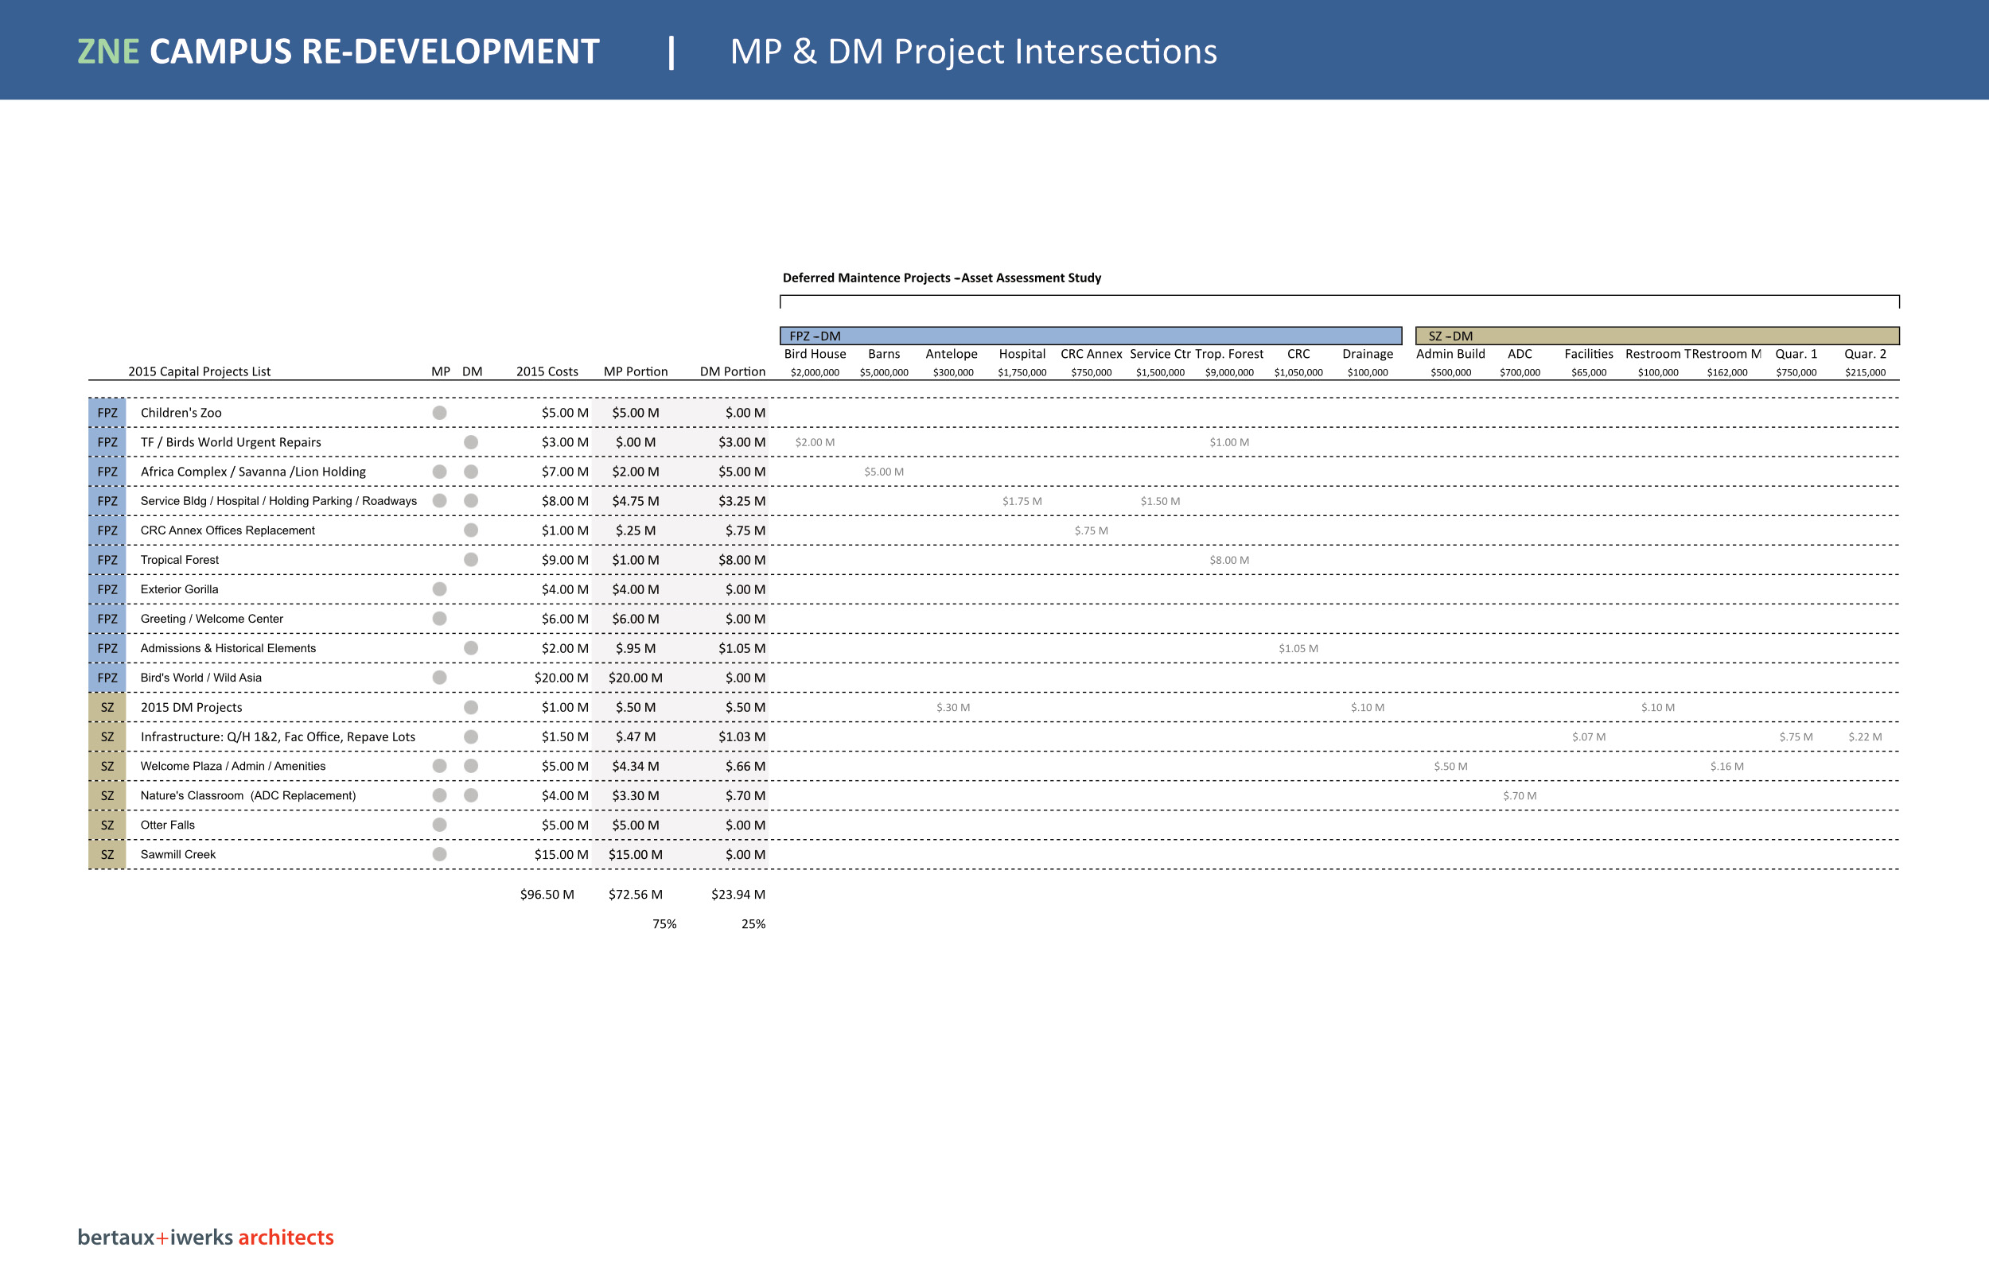This screenshot has height=1286, width=1989.
Task: Click the '$1.05 M' entry under CRC column
Action: pos(1298,649)
